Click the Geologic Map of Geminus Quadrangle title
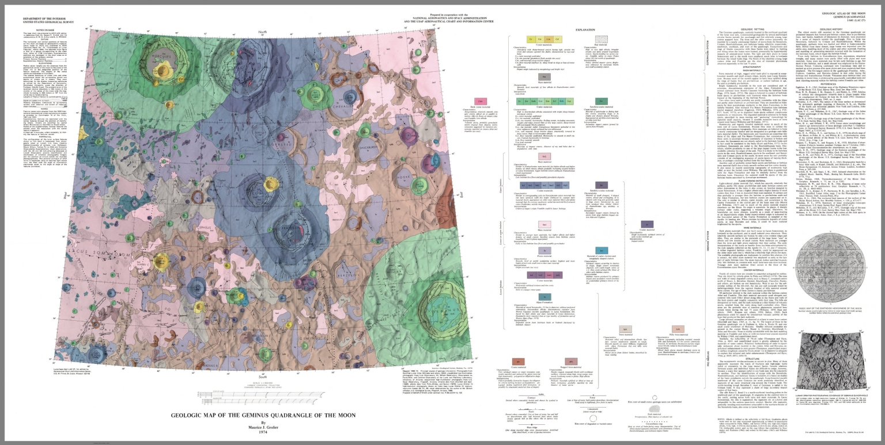The height and width of the screenshot is (445, 885). [x=263, y=415]
